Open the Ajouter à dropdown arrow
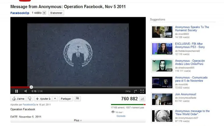Image resolution: width=224 pixels, height=126 pixels. [x=55, y=99]
